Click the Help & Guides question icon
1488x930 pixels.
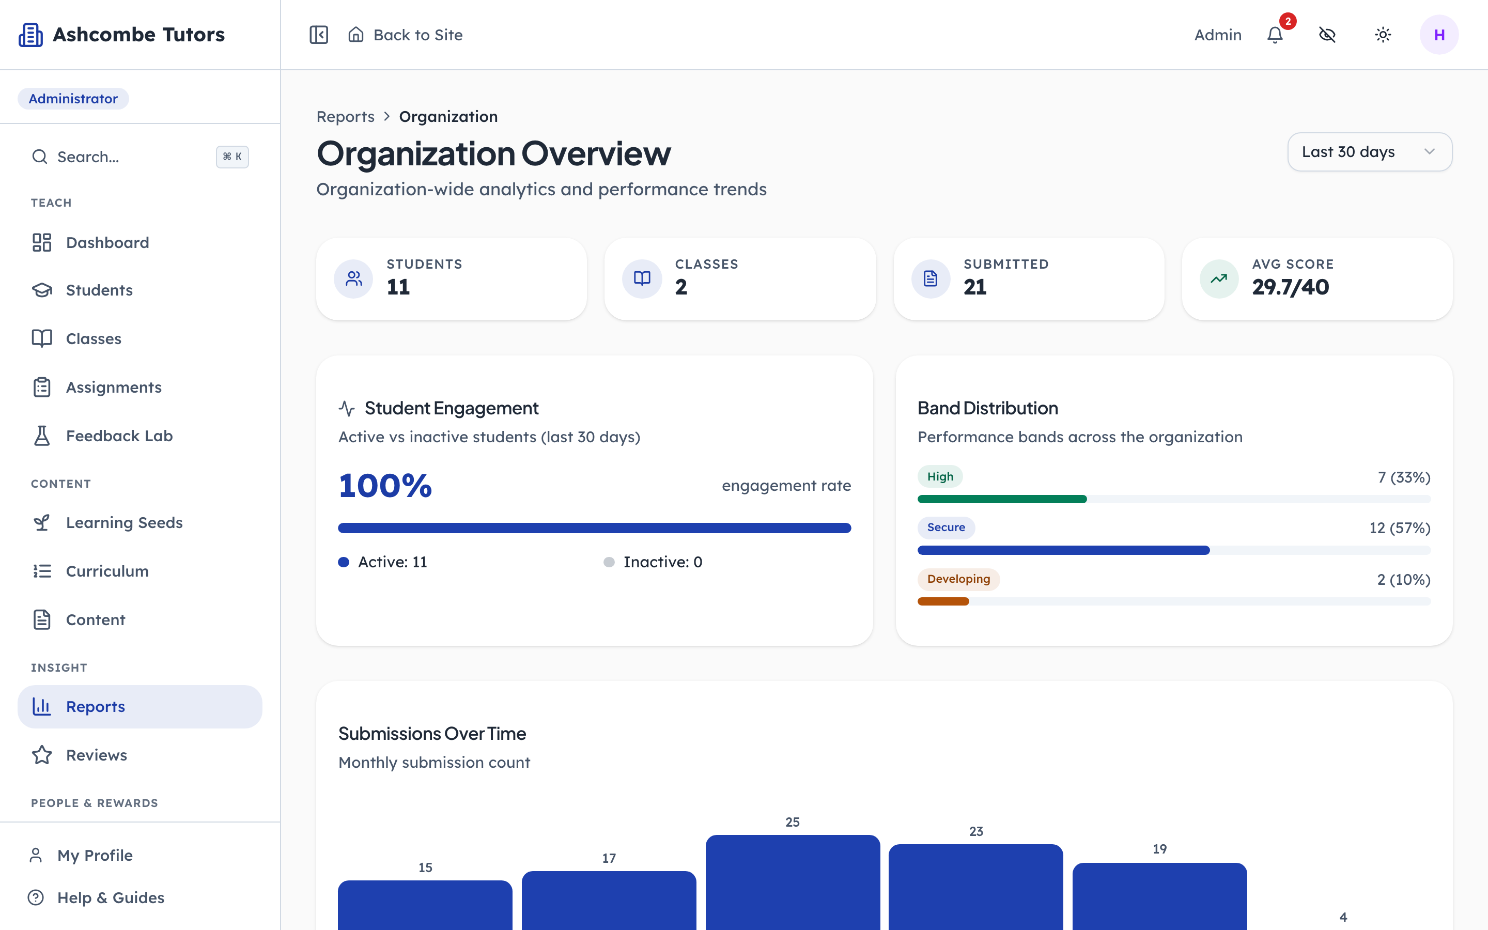tap(36, 897)
